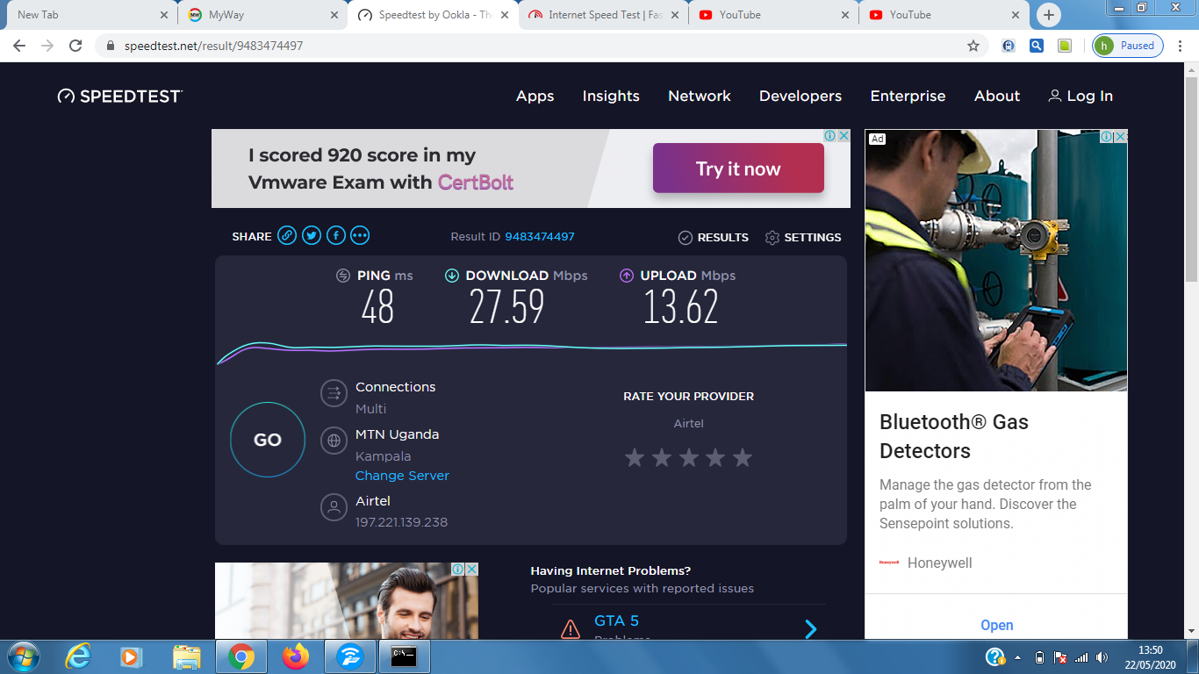This screenshot has width=1199, height=674.
Task: Click the address bar URL field
Action: coord(527,46)
